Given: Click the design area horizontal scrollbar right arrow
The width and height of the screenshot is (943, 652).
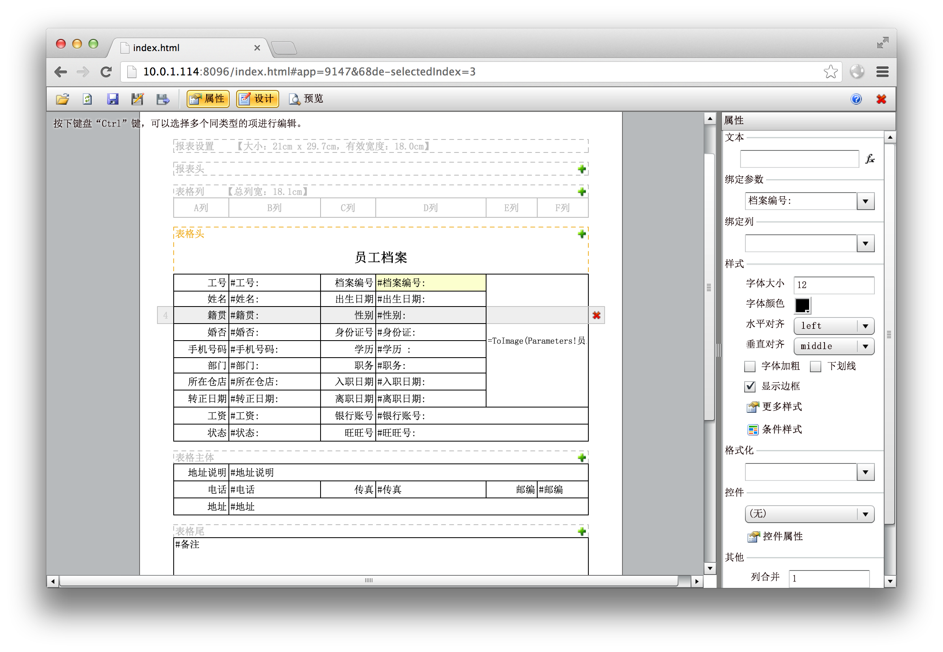Looking at the screenshot, I should [697, 581].
